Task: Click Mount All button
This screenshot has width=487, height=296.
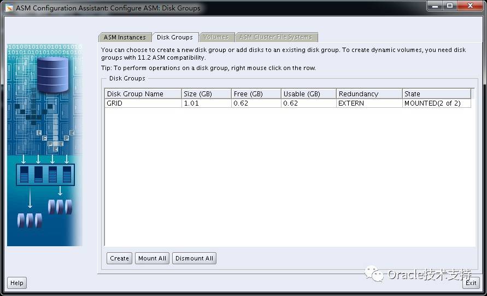Action: tap(152, 258)
